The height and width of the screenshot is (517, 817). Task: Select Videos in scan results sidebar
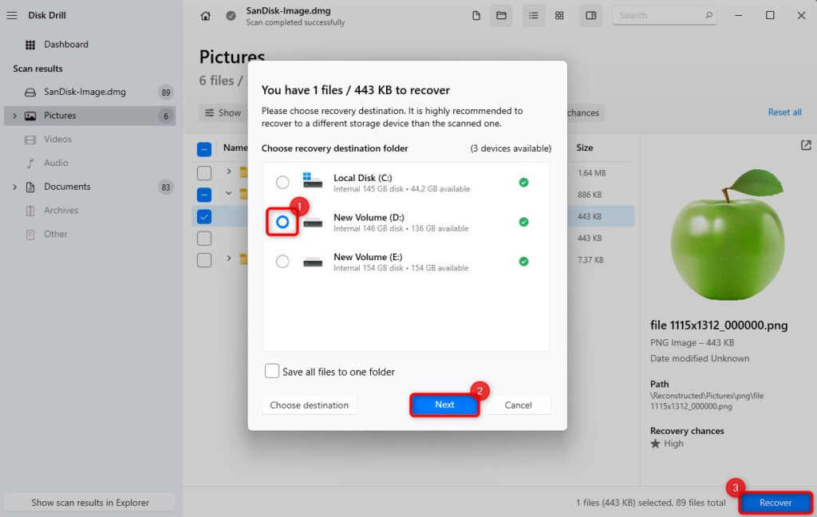[x=57, y=140]
